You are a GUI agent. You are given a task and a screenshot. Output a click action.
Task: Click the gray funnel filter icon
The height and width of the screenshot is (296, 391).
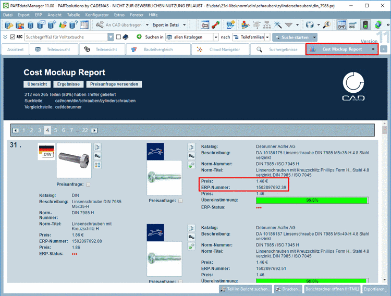288,25
